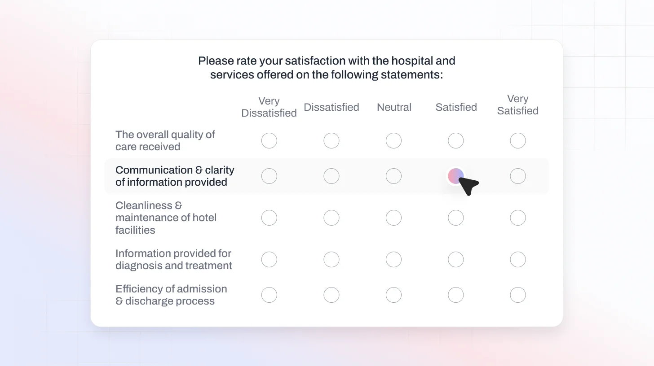Mark overall quality of care as Neutral
The height and width of the screenshot is (366, 654).
[393, 141]
